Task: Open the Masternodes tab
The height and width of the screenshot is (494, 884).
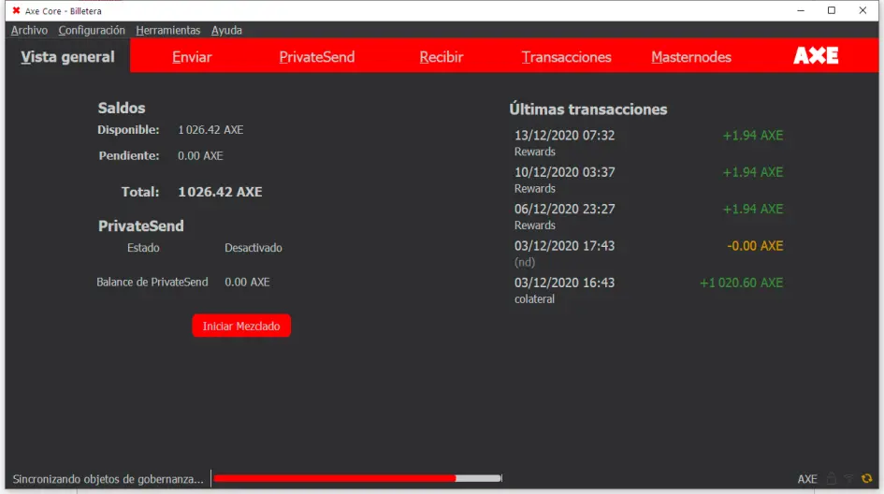Action: point(691,57)
